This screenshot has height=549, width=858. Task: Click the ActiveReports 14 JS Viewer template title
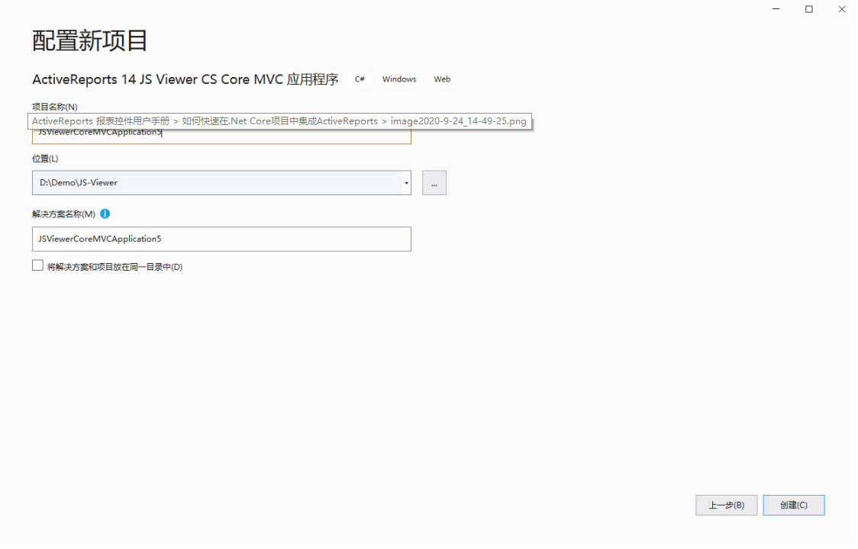[x=185, y=79]
